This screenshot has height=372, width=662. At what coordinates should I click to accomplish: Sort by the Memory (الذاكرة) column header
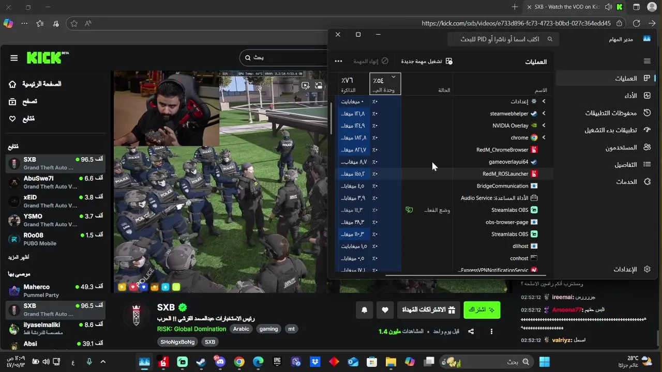353,84
